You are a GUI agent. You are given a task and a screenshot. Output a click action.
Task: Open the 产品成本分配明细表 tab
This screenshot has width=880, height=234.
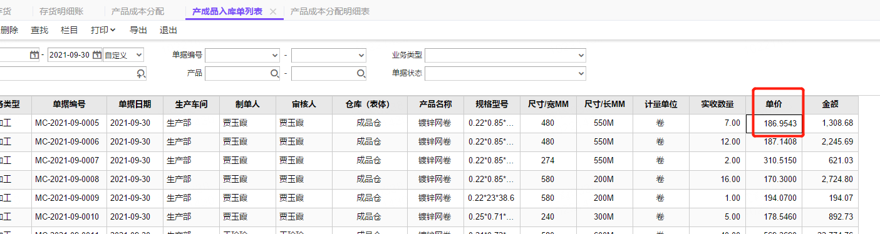point(330,11)
